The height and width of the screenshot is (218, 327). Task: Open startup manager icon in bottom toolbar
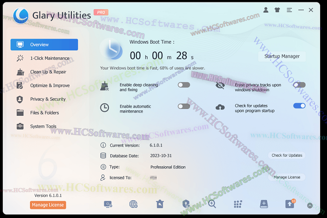click(108, 204)
